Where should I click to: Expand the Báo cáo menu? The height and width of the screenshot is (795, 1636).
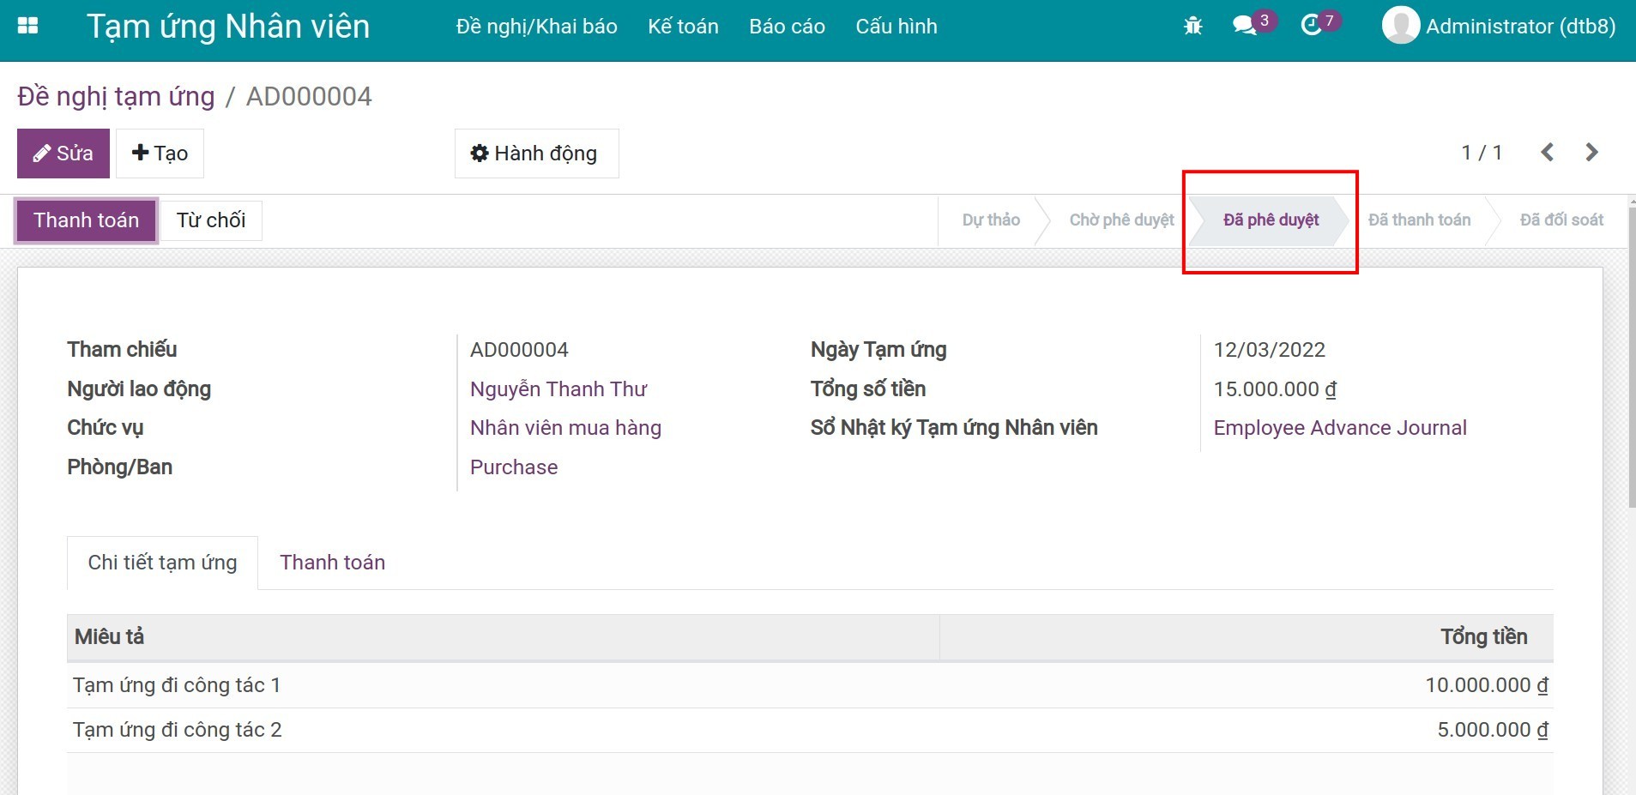[787, 27]
